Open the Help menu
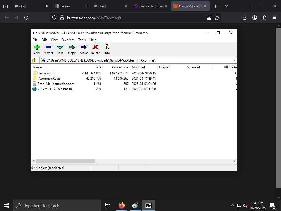This screenshot has height=211, width=281. (x=93, y=40)
